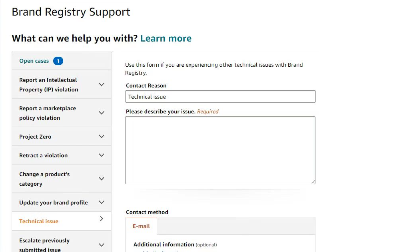Select the Technical issue menu item

pyautogui.click(x=39, y=221)
